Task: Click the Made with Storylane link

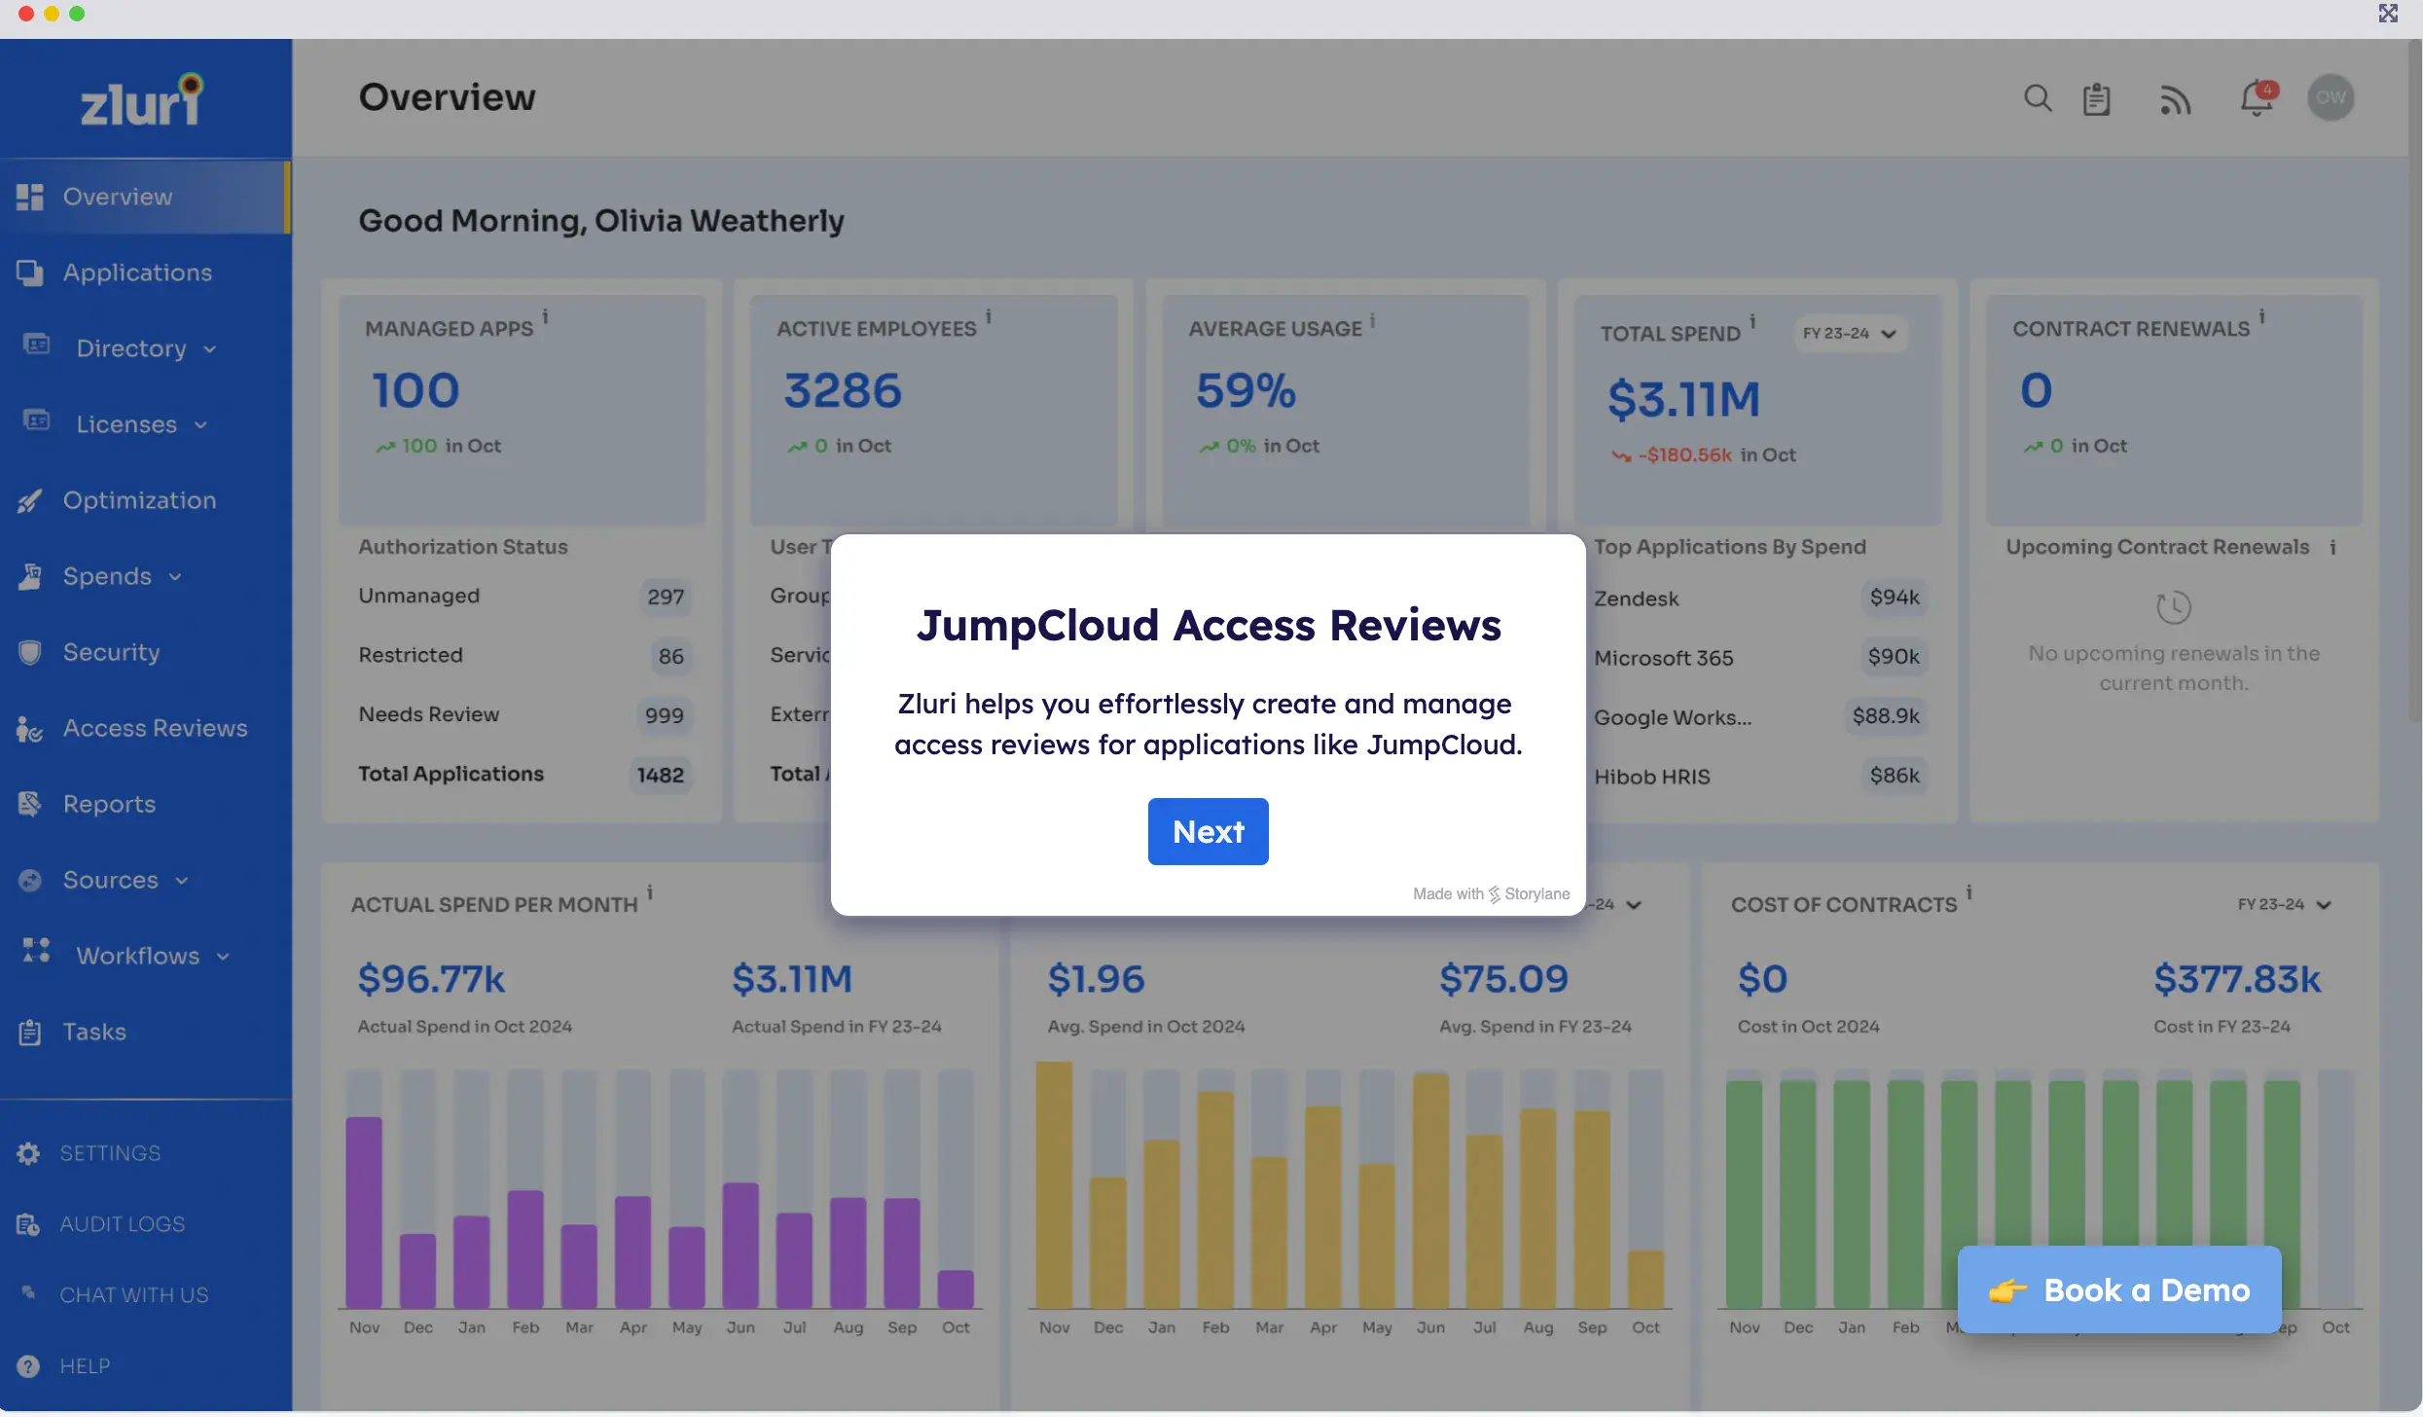Action: click(x=1491, y=893)
